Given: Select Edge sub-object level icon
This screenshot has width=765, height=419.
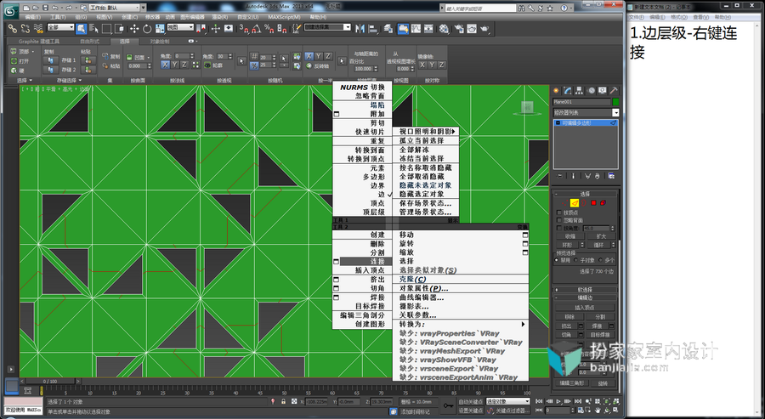Looking at the screenshot, I should 575,202.
